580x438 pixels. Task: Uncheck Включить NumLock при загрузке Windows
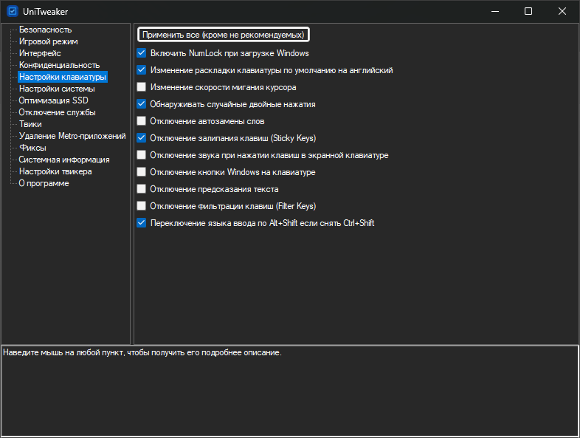[x=141, y=53]
